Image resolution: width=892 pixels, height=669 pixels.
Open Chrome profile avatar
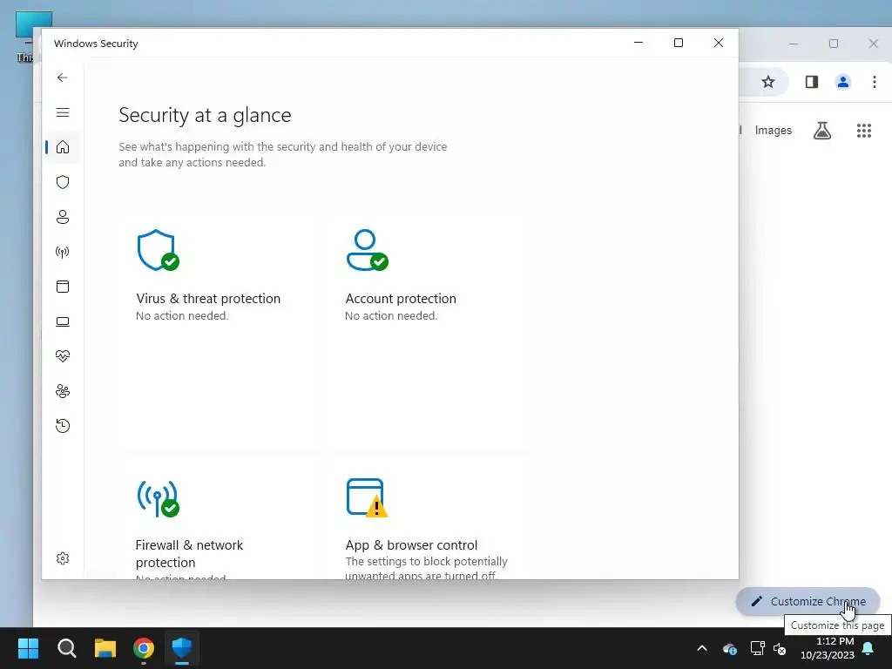[843, 82]
